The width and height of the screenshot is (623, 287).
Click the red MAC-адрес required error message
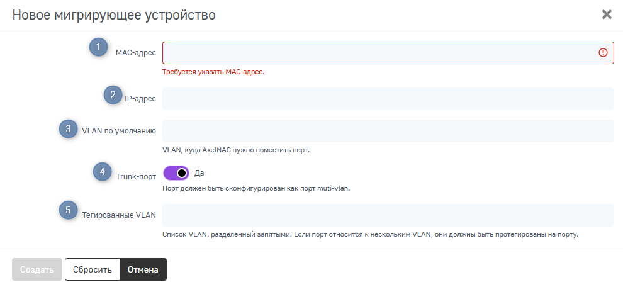[213, 72]
